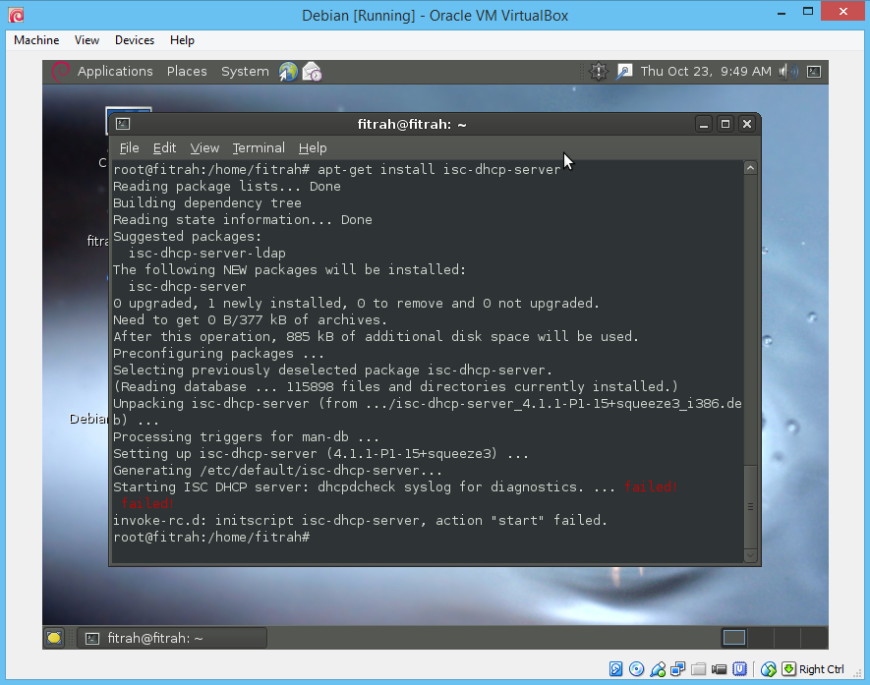Open the terminal Help menu

click(313, 148)
